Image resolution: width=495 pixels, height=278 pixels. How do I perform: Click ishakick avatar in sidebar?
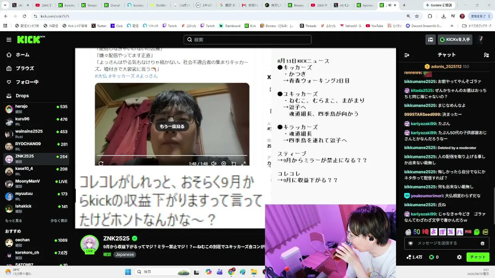9,208
